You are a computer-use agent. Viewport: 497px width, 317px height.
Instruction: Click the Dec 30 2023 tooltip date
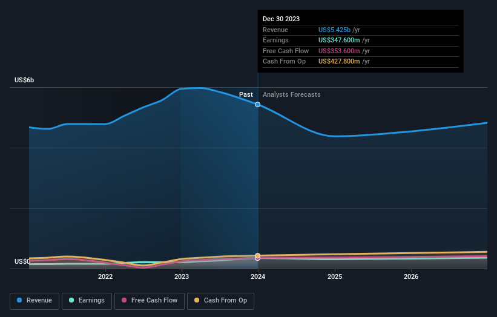[281, 19]
